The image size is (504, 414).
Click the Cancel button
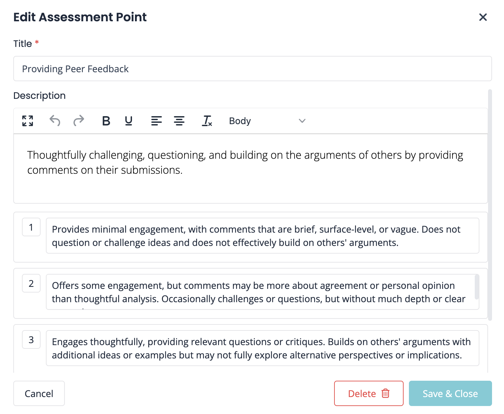coord(39,393)
